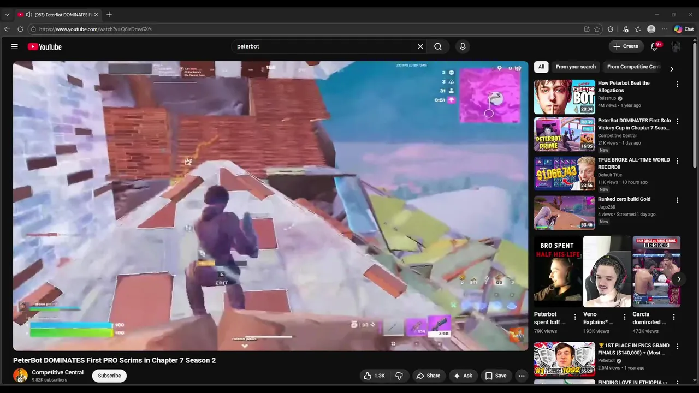Dislike the video with thumbs down
This screenshot has height=393, width=699.
click(399, 376)
